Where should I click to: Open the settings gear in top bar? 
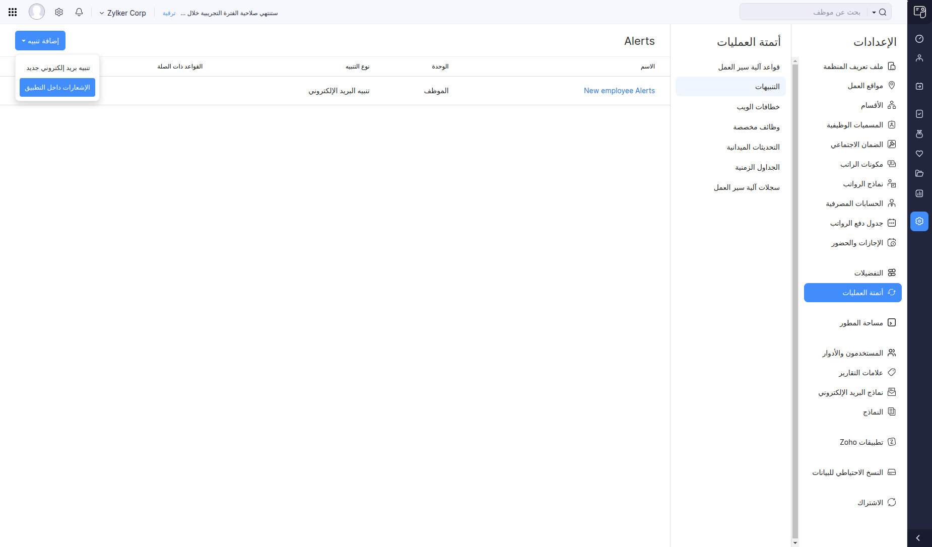[x=59, y=12]
